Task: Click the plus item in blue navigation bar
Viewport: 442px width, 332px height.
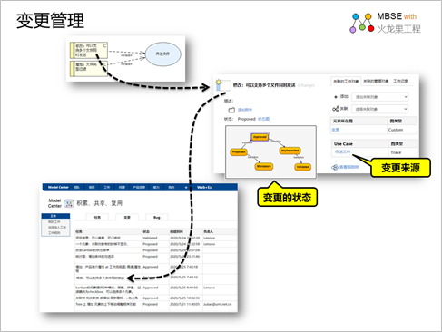Action: [x=186, y=188]
